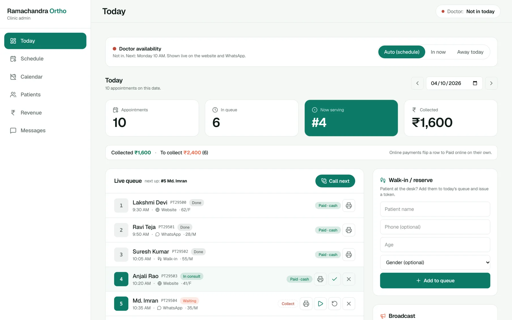
Task: Click token number 1 badge
Action: pyautogui.click(x=121, y=206)
